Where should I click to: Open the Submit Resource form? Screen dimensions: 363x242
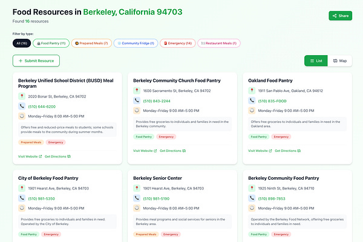[x=36, y=60]
